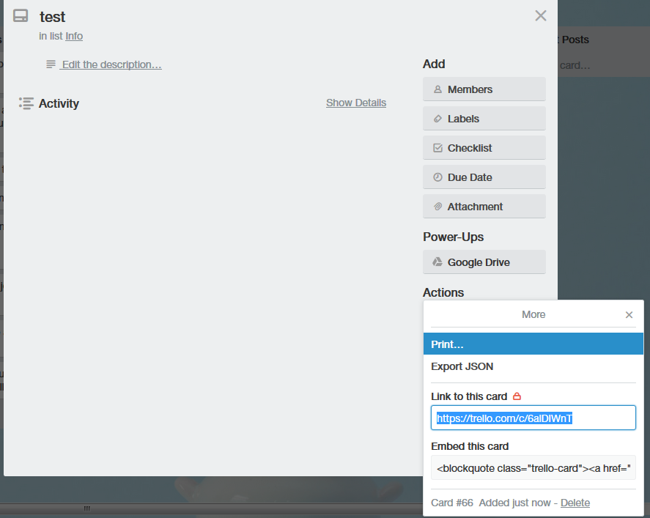Click the Added just now text

pos(515,503)
